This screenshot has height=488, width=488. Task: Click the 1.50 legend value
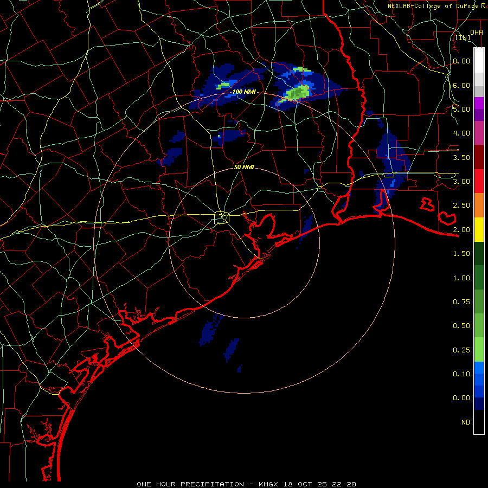(x=461, y=254)
